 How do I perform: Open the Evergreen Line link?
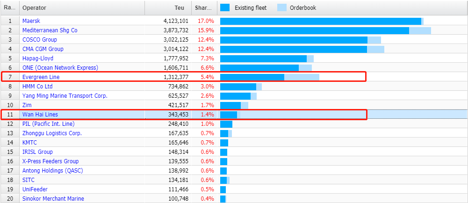click(x=41, y=77)
